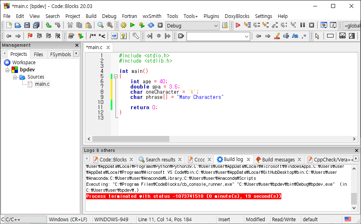The image size is (361, 224).
Task: Toggle match case Aa icon
Action: [295, 36]
